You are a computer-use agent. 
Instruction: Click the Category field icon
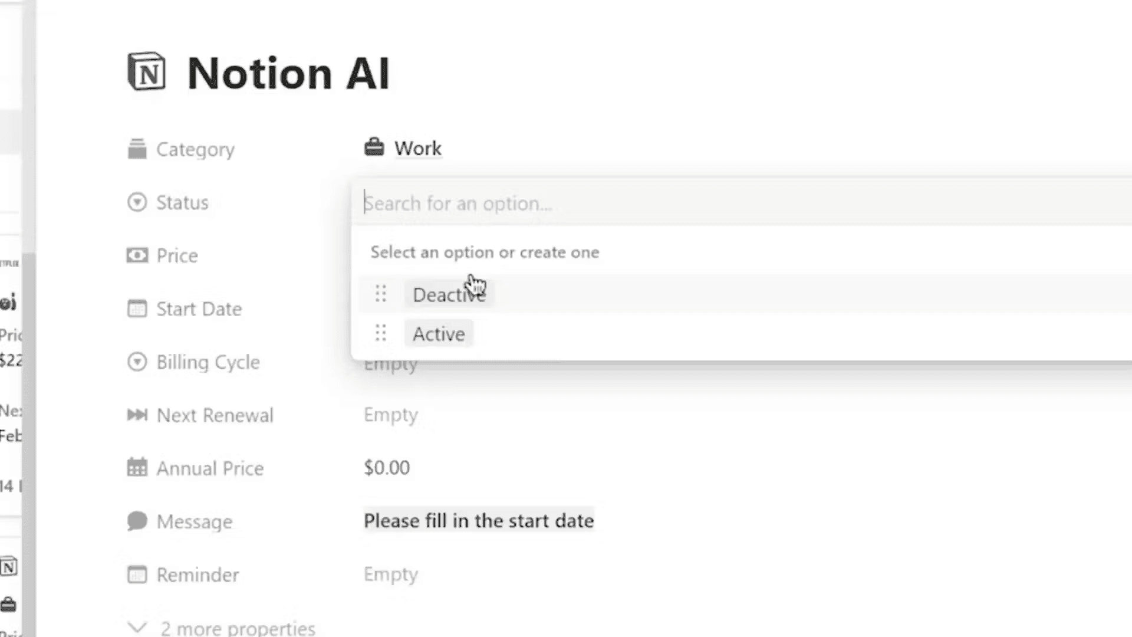point(137,148)
